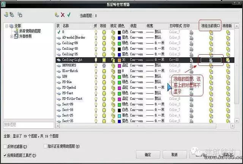Toggle on/off bulb for Ceiling-09
This screenshot has width=243, height=164.
coord(96,43)
